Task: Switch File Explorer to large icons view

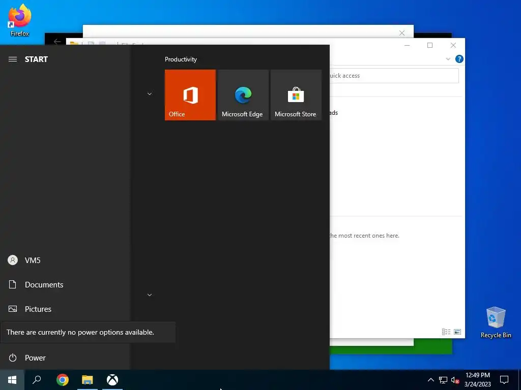Action: tap(457, 332)
